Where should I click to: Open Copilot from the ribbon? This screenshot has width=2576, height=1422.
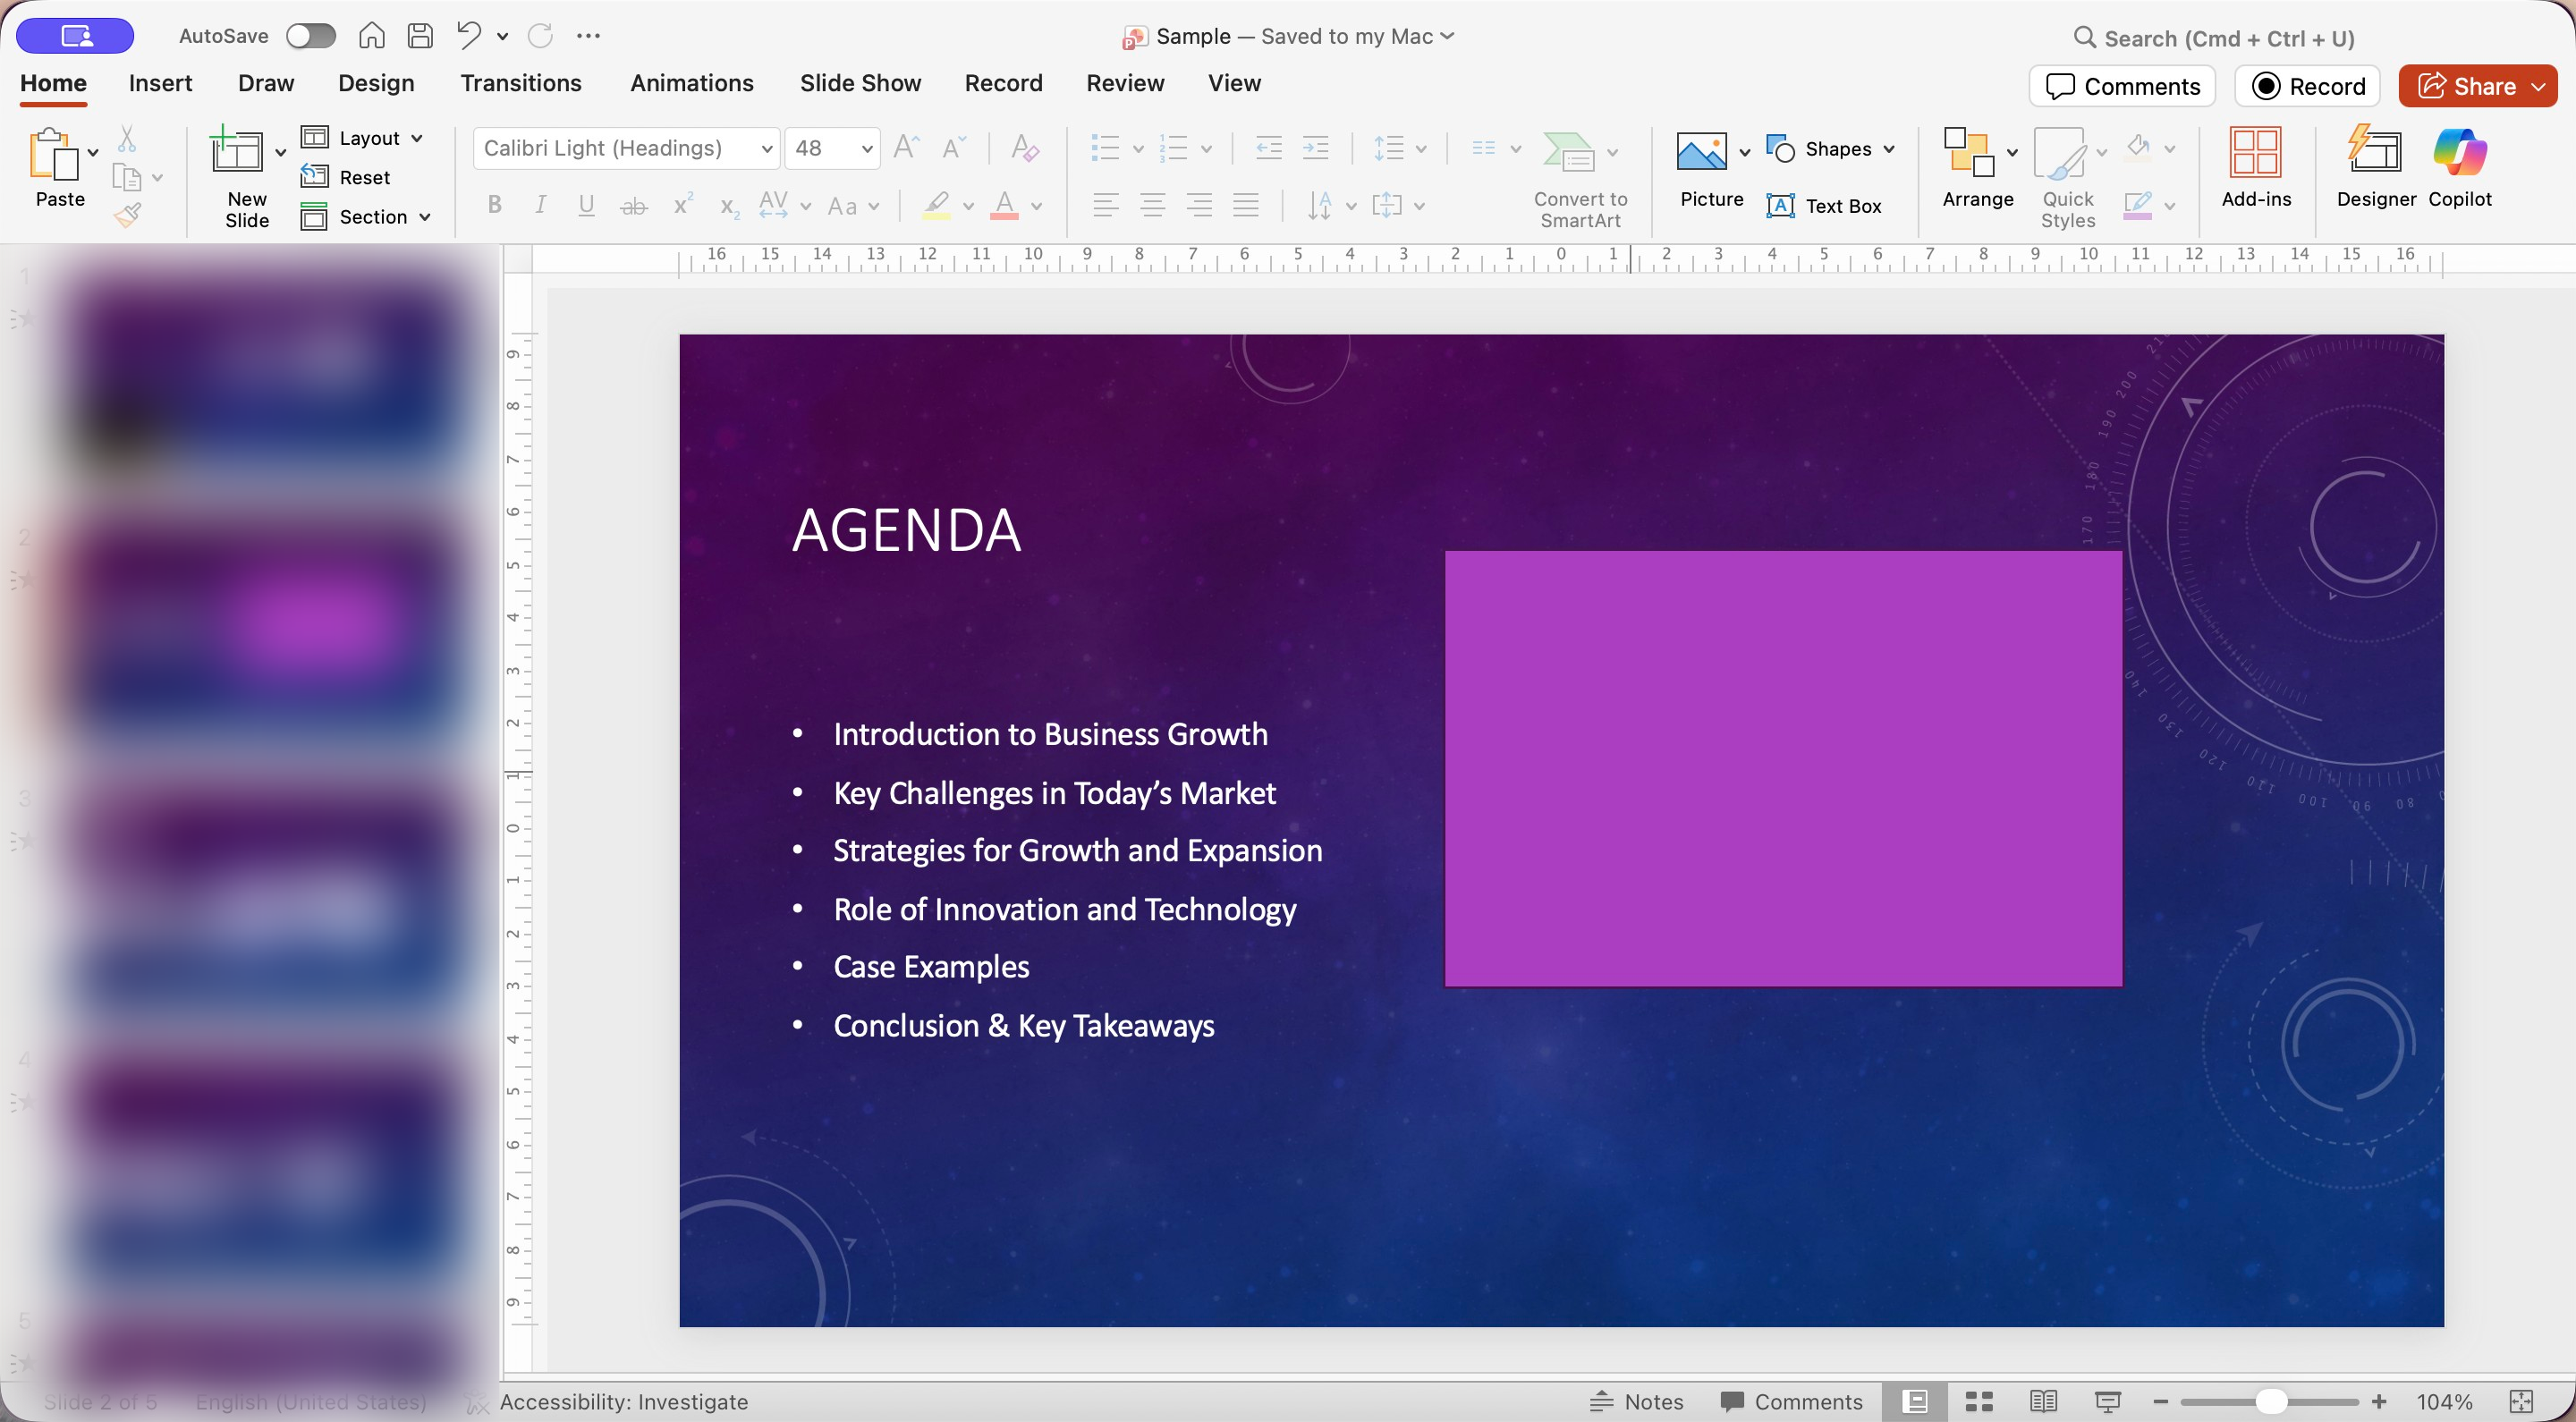pos(2459,153)
